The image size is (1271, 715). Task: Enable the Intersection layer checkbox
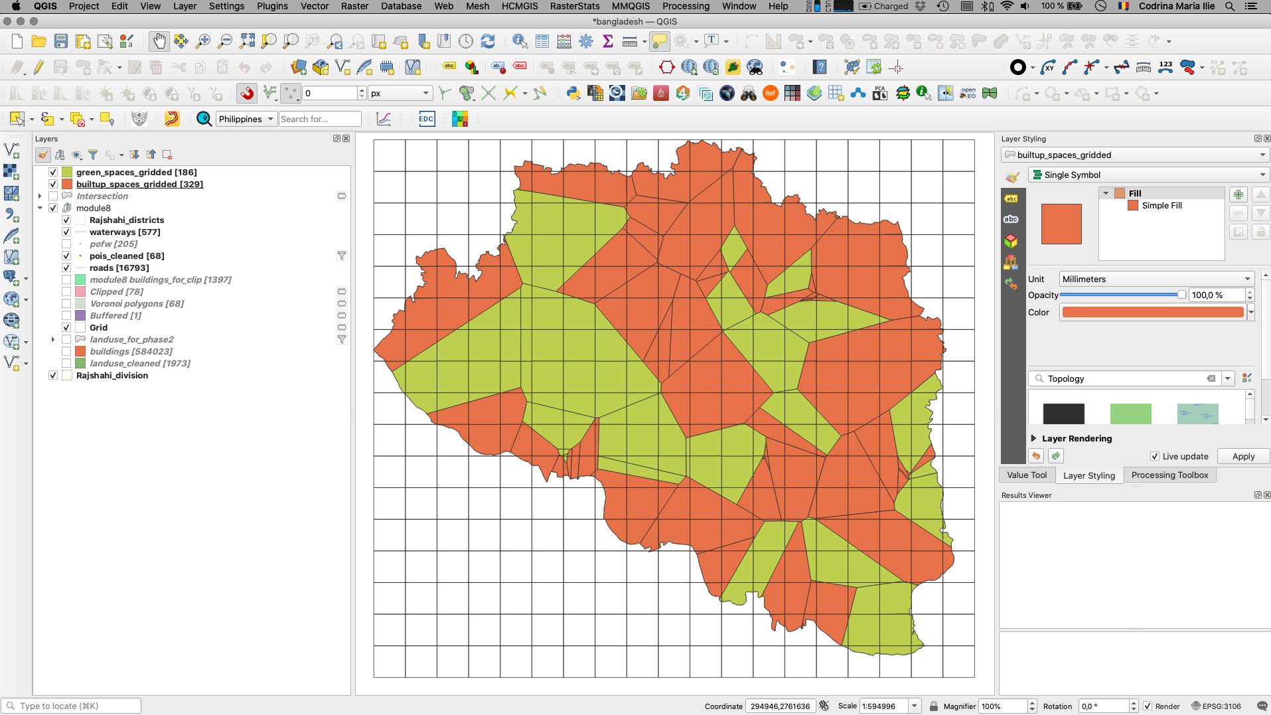point(53,197)
